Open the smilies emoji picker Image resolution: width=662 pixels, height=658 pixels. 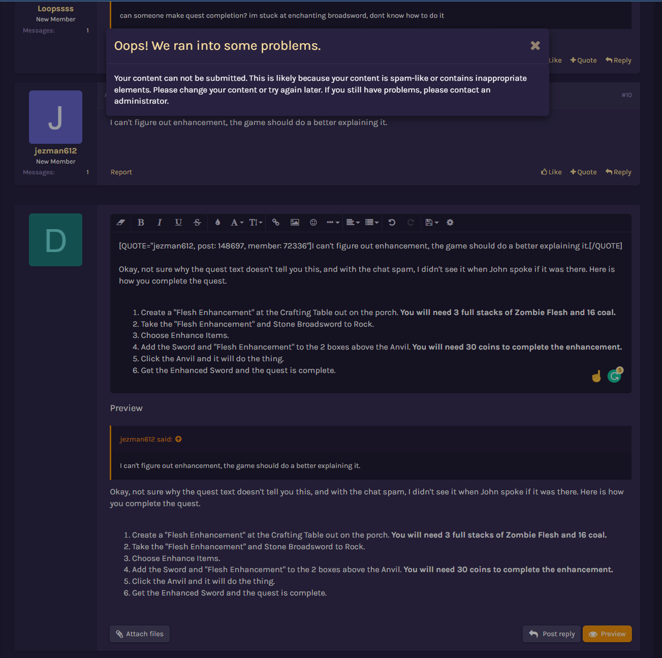click(x=313, y=223)
